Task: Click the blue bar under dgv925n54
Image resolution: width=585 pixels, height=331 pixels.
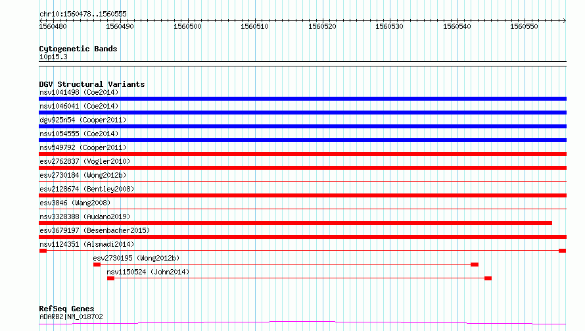Action: click(302, 126)
